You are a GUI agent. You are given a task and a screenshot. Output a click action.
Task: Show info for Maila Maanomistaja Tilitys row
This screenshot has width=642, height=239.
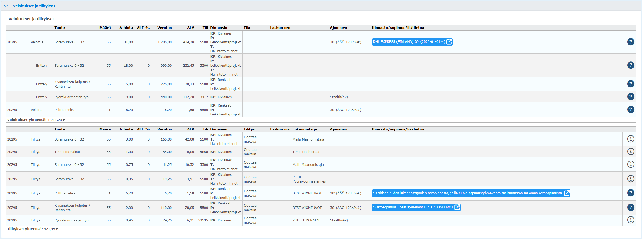(x=631, y=139)
